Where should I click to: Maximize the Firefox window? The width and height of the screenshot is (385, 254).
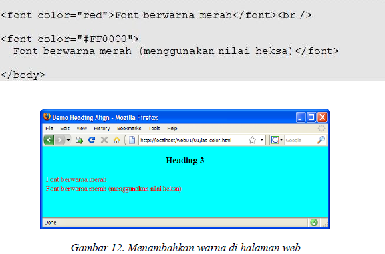click(311, 117)
